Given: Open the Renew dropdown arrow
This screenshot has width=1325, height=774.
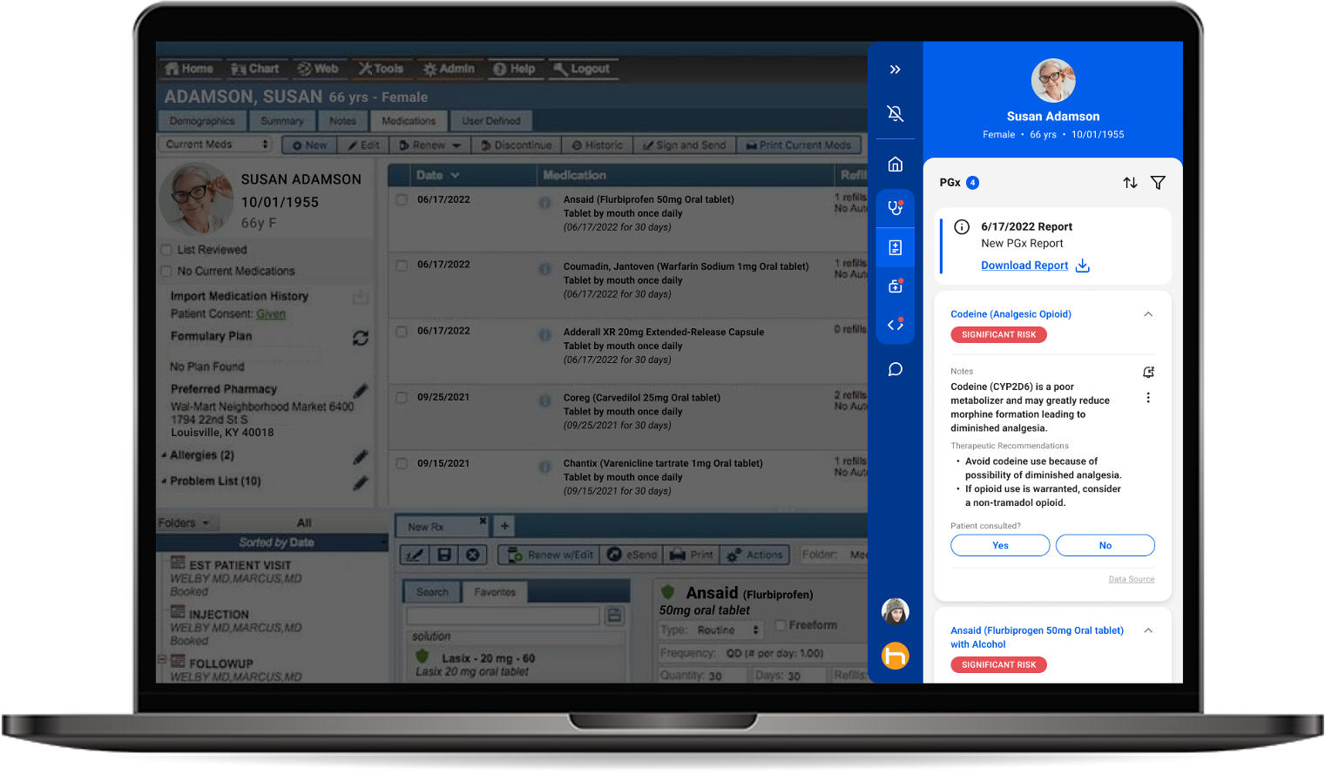Looking at the screenshot, I should pos(456,145).
